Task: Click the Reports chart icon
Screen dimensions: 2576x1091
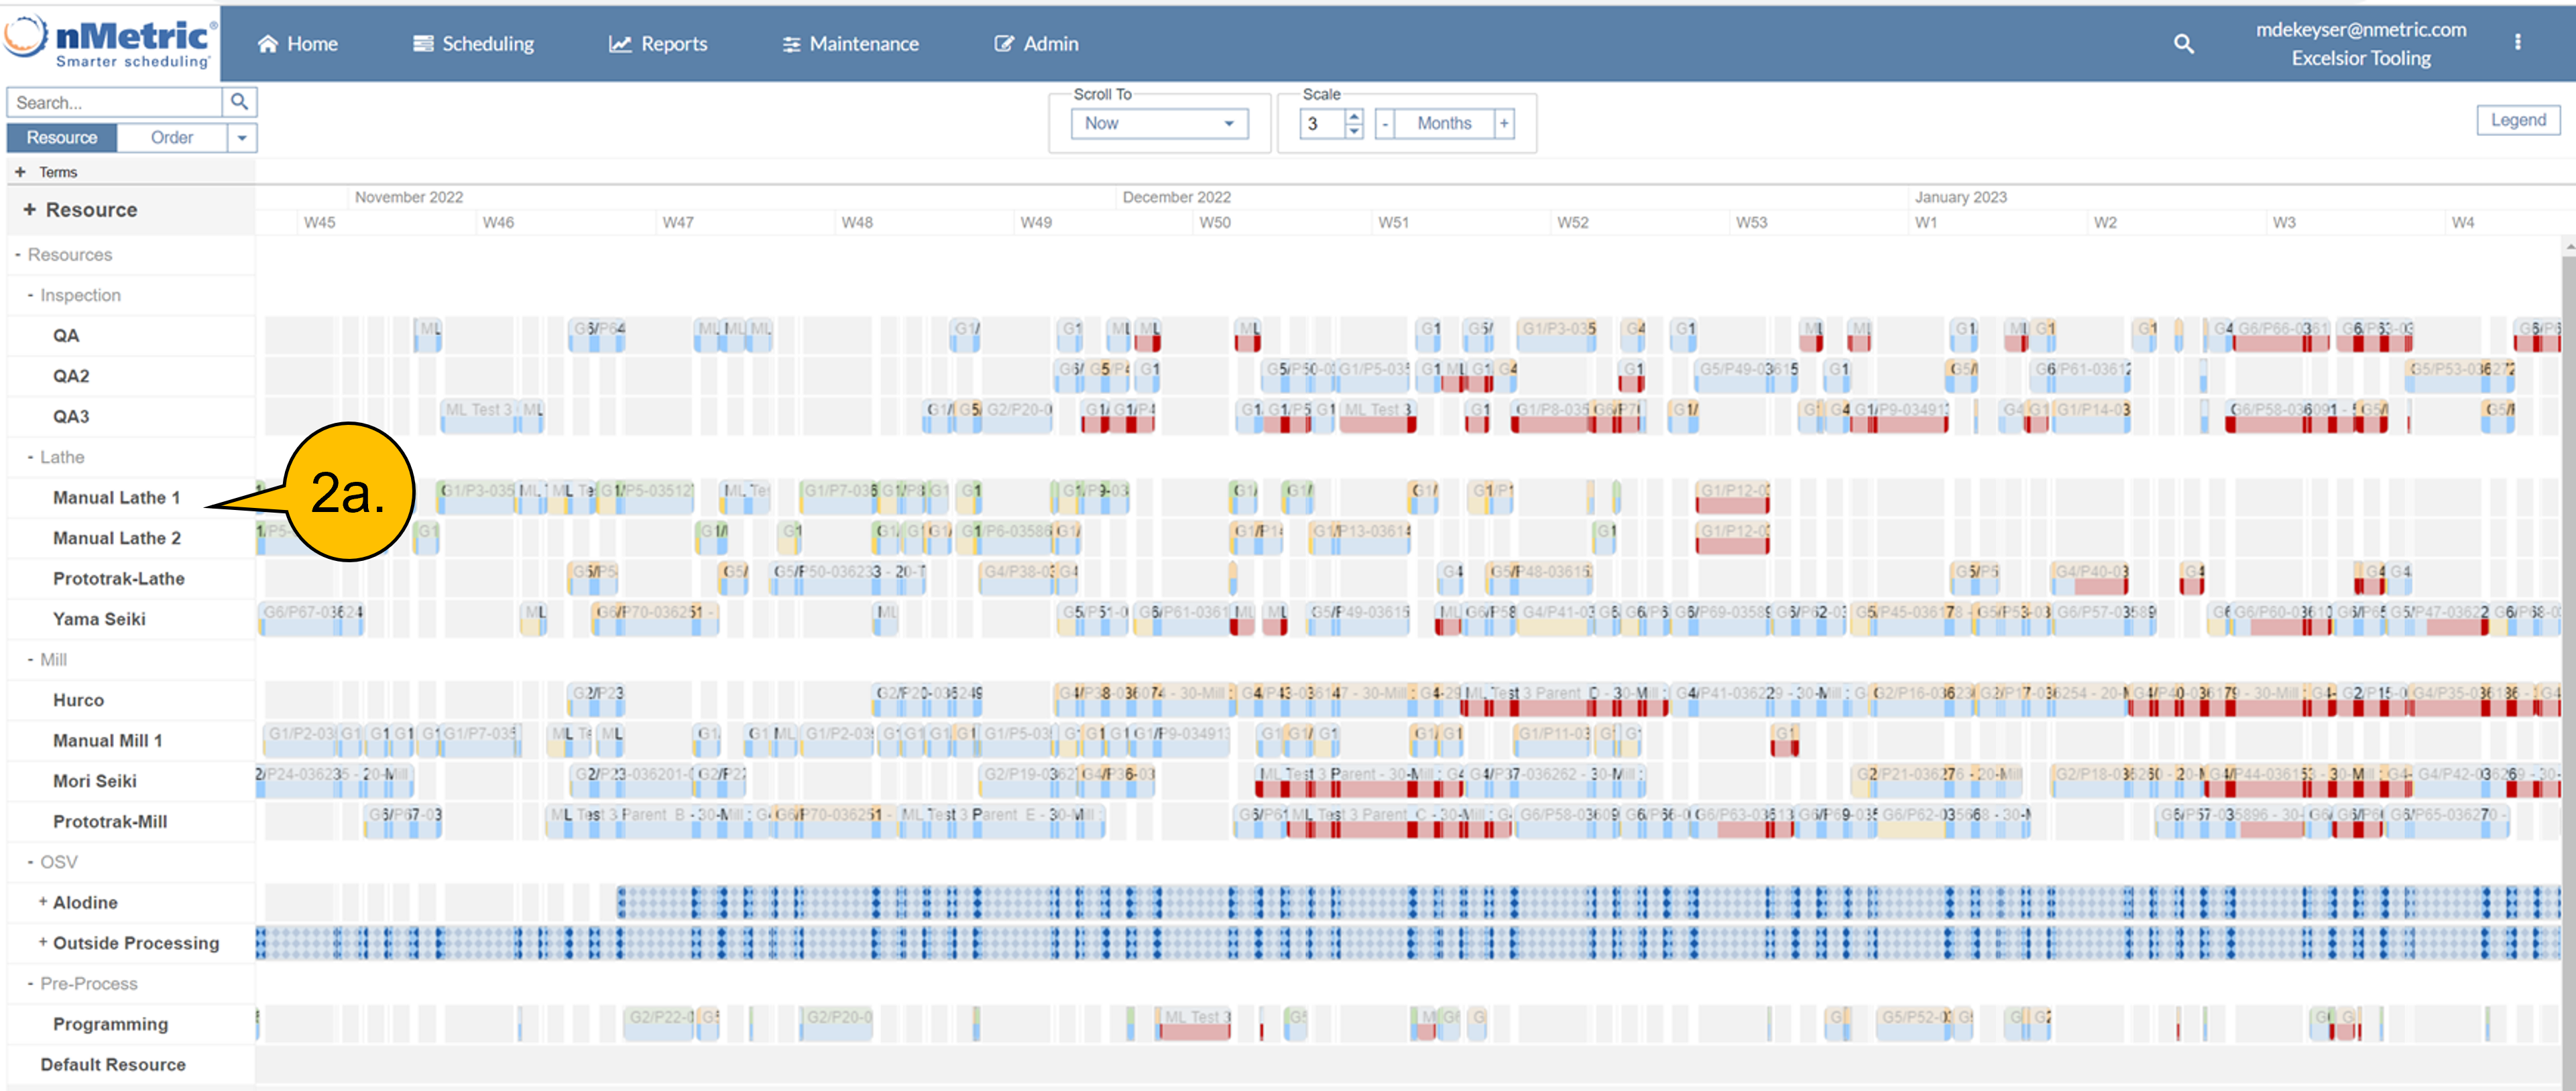Action: point(620,44)
